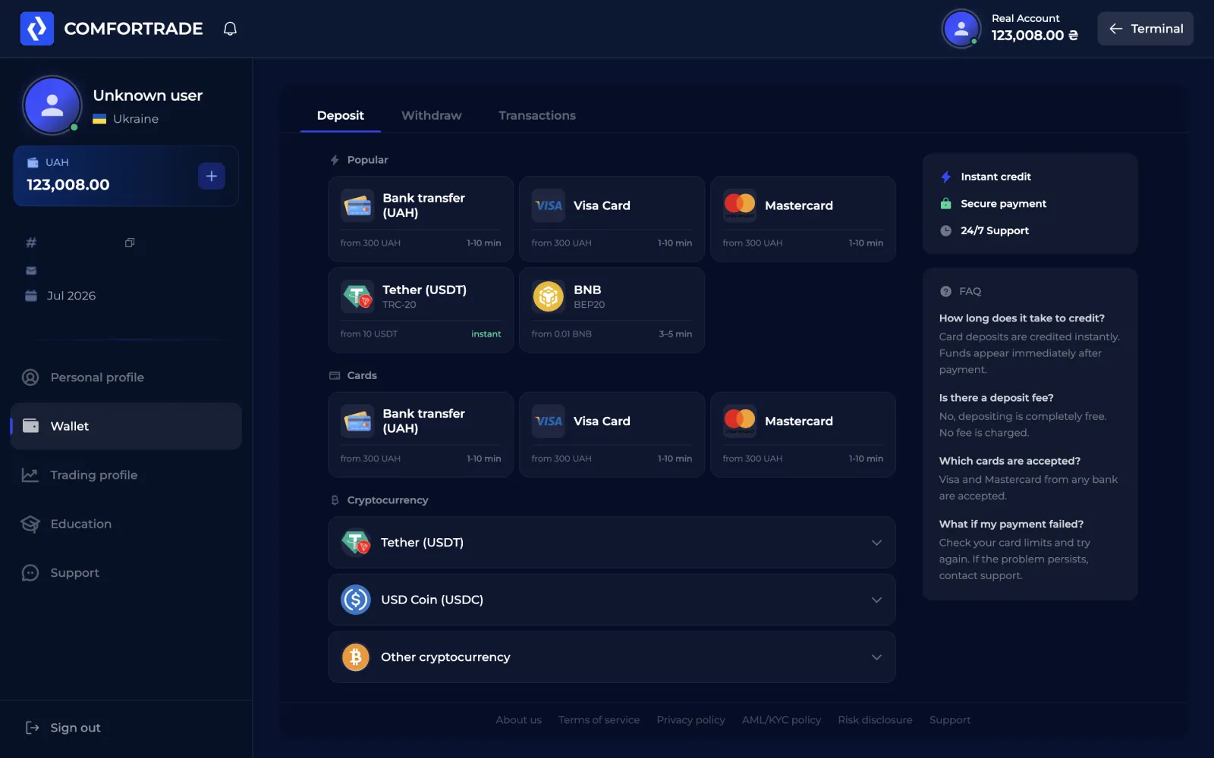Select Popular Tether (USDT) TRC-20 card
1214x758 pixels.
tap(421, 310)
